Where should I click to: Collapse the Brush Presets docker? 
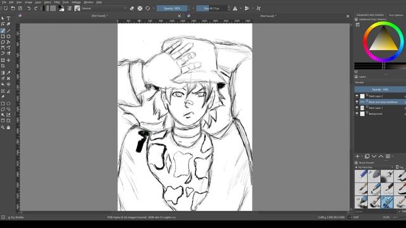(x=357, y=163)
